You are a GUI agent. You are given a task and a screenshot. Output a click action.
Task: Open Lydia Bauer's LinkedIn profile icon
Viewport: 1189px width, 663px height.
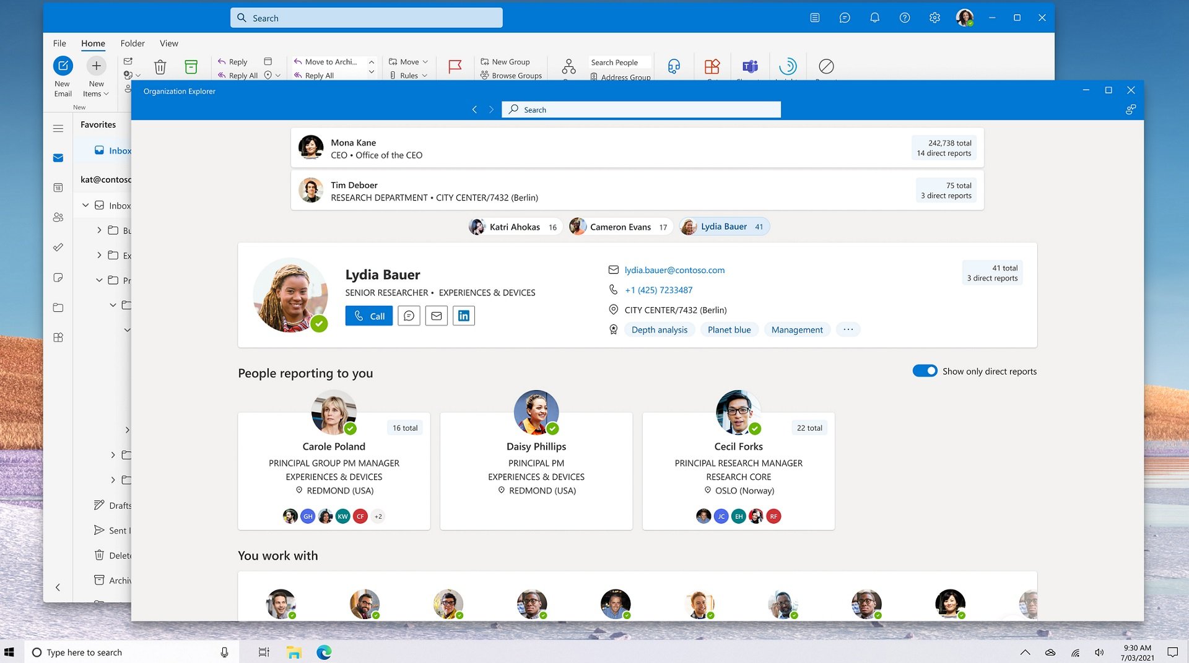[x=463, y=316]
